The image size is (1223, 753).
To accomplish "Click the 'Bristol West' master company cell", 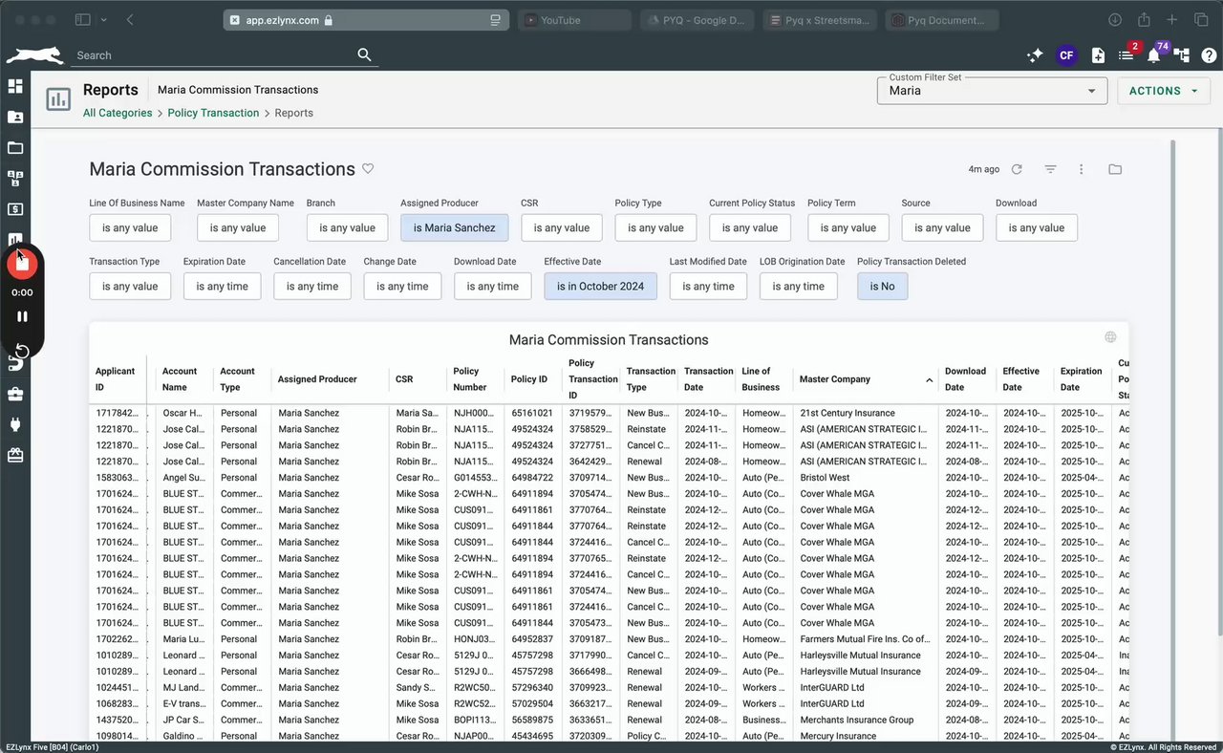I will click(x=825, y=478).
